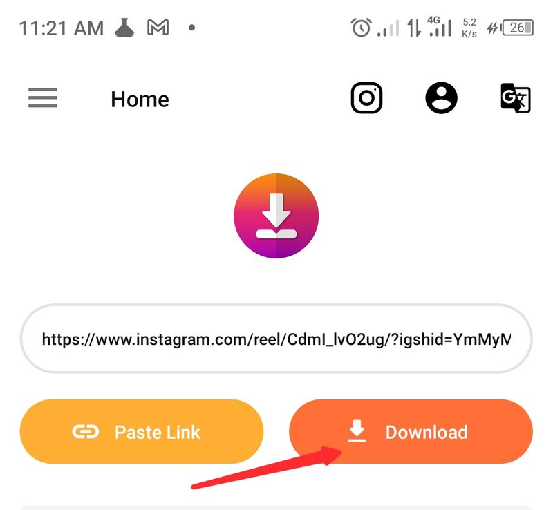
Task: Tap the 4G signal strength indicator
Action: tap(440, 26)
